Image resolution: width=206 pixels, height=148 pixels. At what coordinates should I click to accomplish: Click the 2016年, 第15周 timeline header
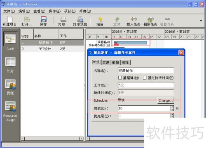[138, 32]
